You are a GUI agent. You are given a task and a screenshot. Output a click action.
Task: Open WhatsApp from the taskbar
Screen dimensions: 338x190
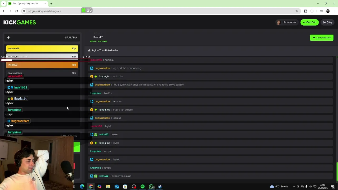click(x=151, y=187)
